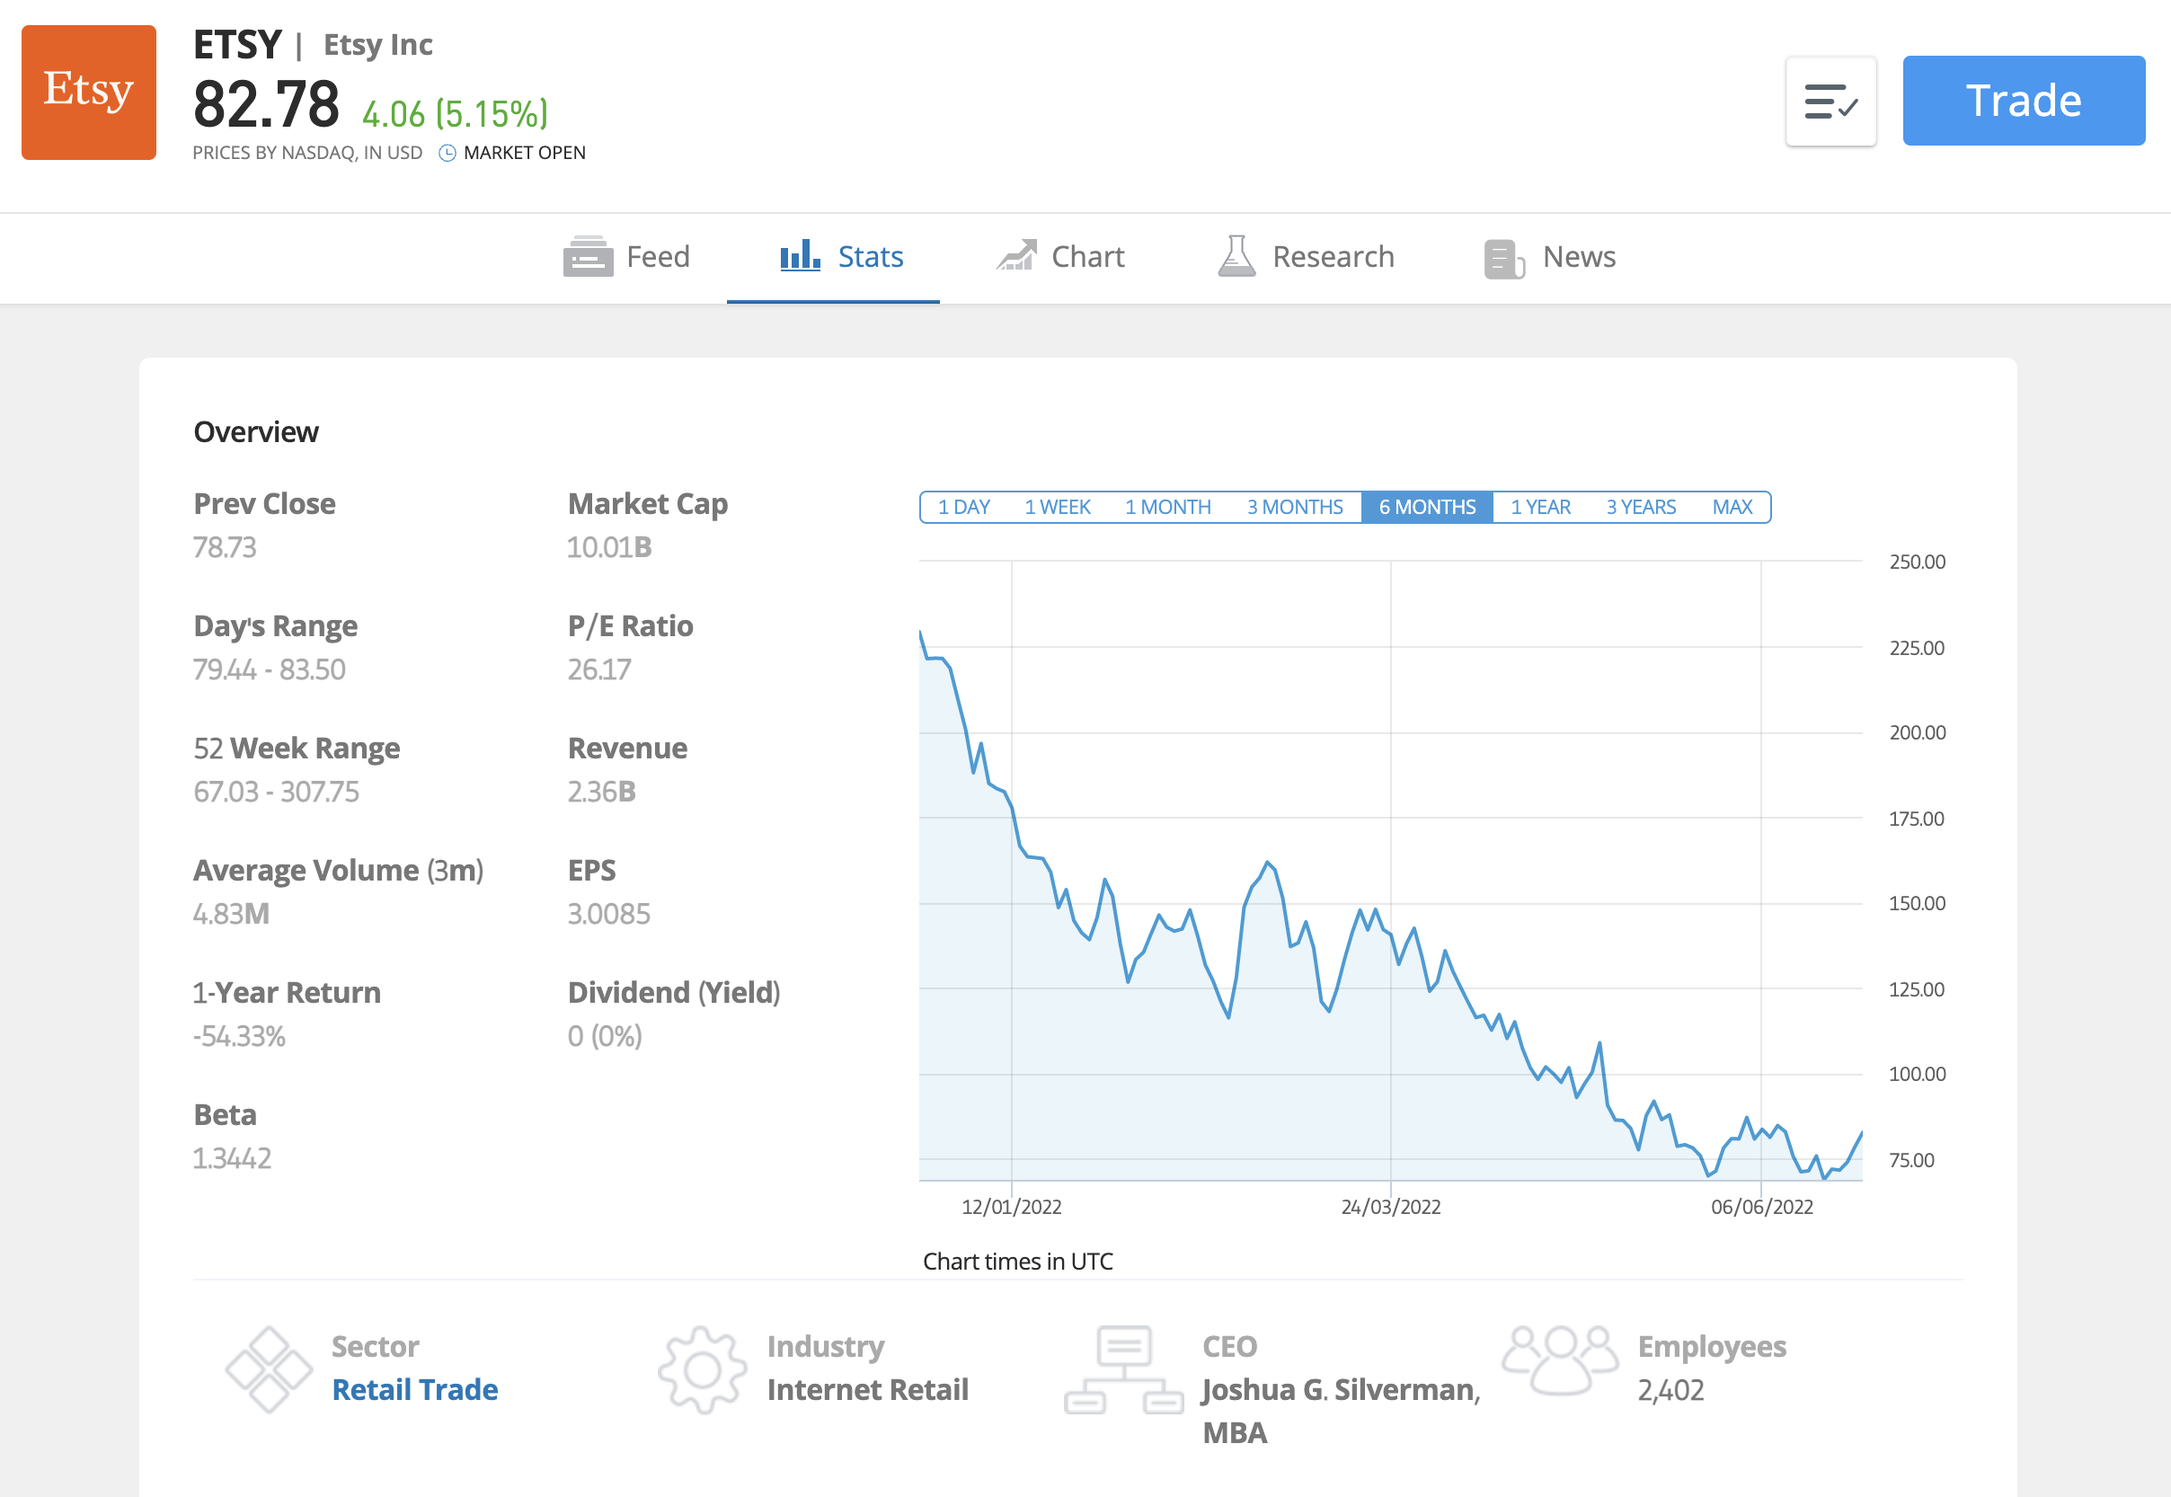The height and width of the screenshot is (1497, 2171).
Task: Show the MAX chart range
Action: click(x=1732, y=508)
